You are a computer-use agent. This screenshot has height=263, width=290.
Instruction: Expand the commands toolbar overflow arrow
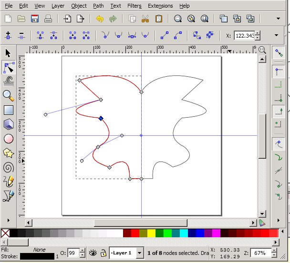click(279, 19)
